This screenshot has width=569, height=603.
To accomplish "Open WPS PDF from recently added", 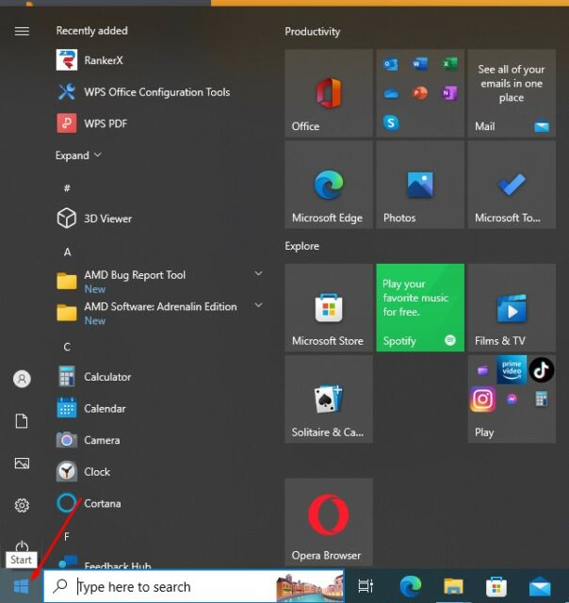I will point(159,123).
